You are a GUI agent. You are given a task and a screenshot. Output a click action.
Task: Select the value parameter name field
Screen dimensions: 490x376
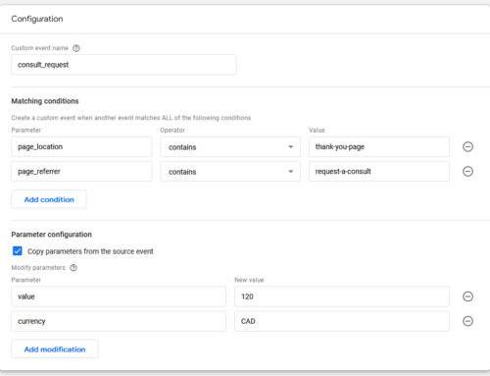119,296
